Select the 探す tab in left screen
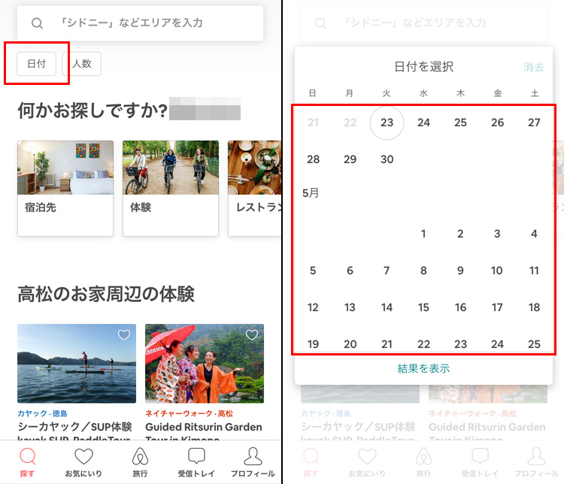This screenshot has width=564, height=484. click(x=27, y=462)
